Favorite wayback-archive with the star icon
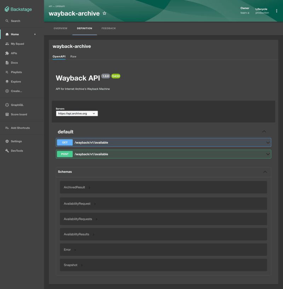The image size is (283, 289). point(104,13)
